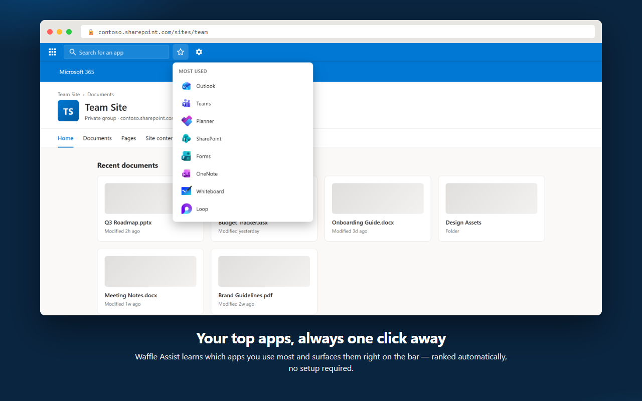This screenshot has height=401, width=642.
Task: Click the Teams app icon
Action: (x=187, y=104)
